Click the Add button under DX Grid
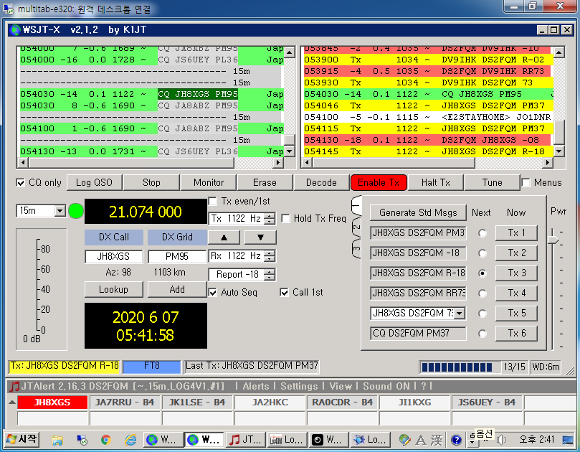 177,289
